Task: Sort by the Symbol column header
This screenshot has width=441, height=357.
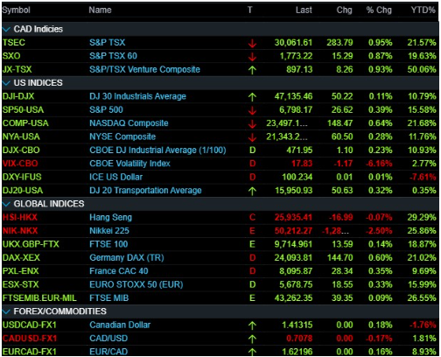Action: tap(16, 10)
